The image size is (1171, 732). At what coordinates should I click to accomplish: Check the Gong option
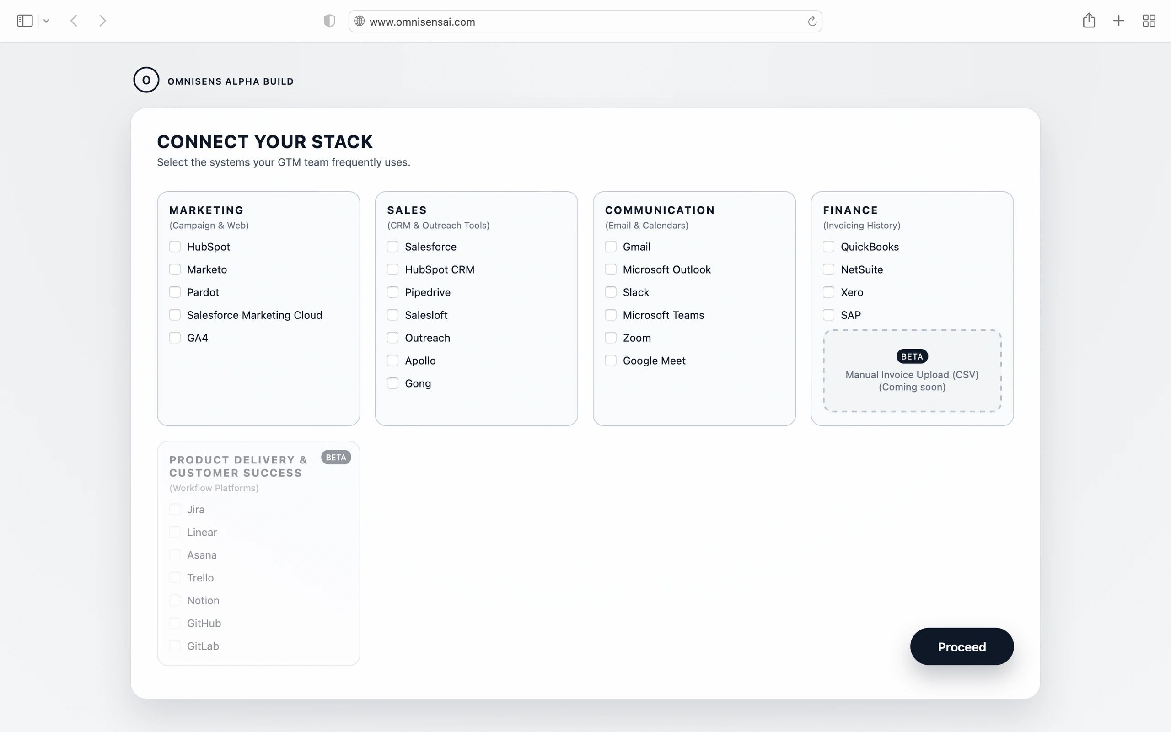pos(393,383)
